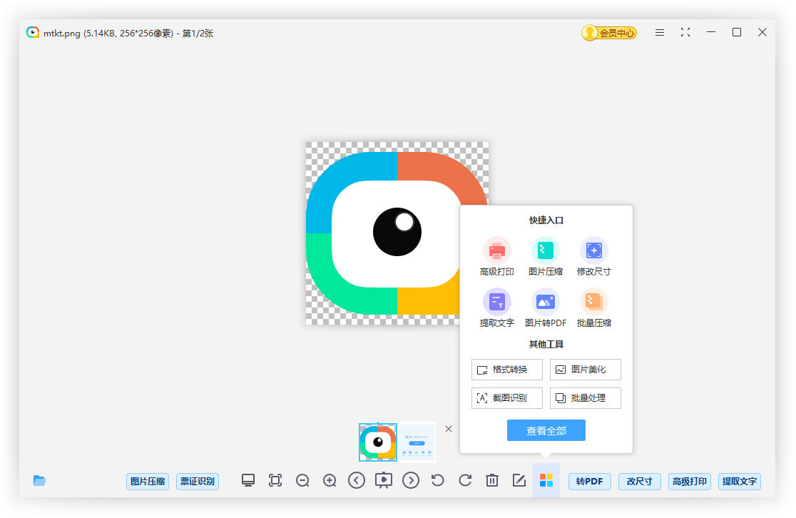Open the folder icon at bottom left
Screen dimensions: 796x518
point(40,480)
